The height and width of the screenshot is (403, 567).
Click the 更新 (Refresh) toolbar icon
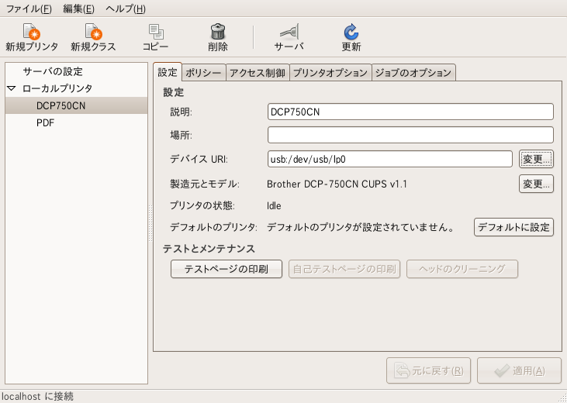click(351, 32)
